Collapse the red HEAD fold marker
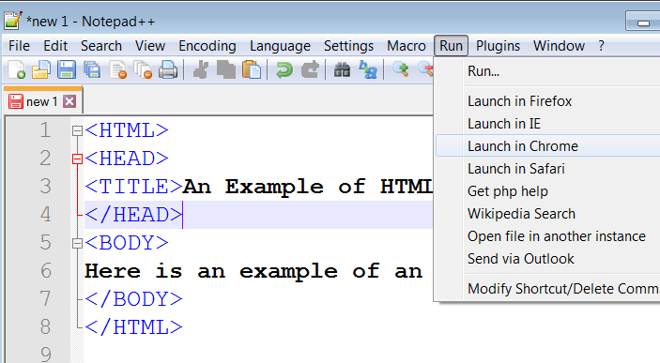 coord(77,159)
